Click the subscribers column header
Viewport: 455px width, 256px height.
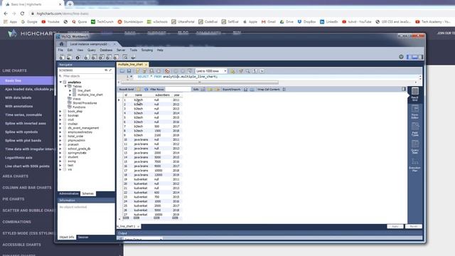point(162,95)
